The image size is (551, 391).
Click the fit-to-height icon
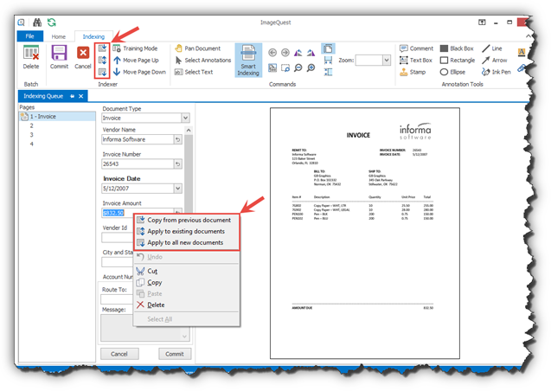pos(328,72)
